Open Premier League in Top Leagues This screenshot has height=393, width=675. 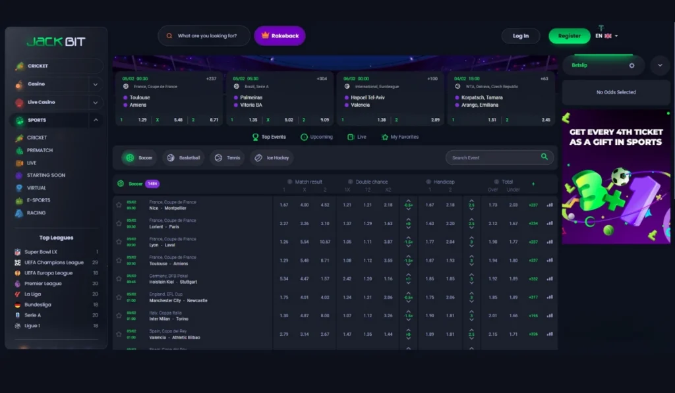pyautogui.click(x=56, y=283)
